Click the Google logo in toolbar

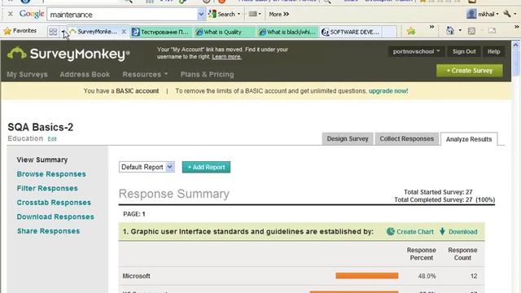coord(32,14)
